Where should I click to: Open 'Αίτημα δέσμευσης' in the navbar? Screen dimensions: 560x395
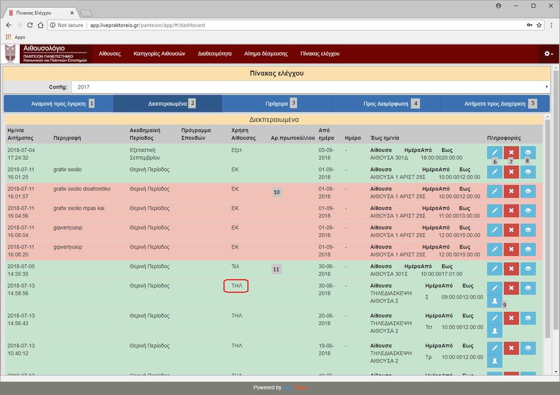pyautogui.click(x=266, y=54)
